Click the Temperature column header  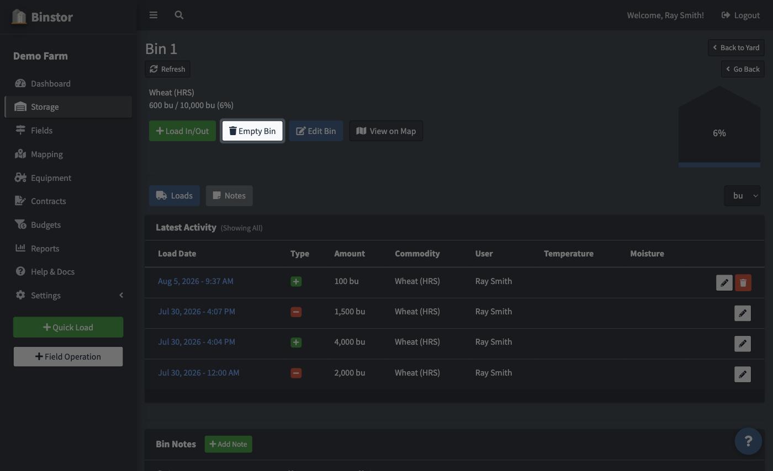(569, 254)
